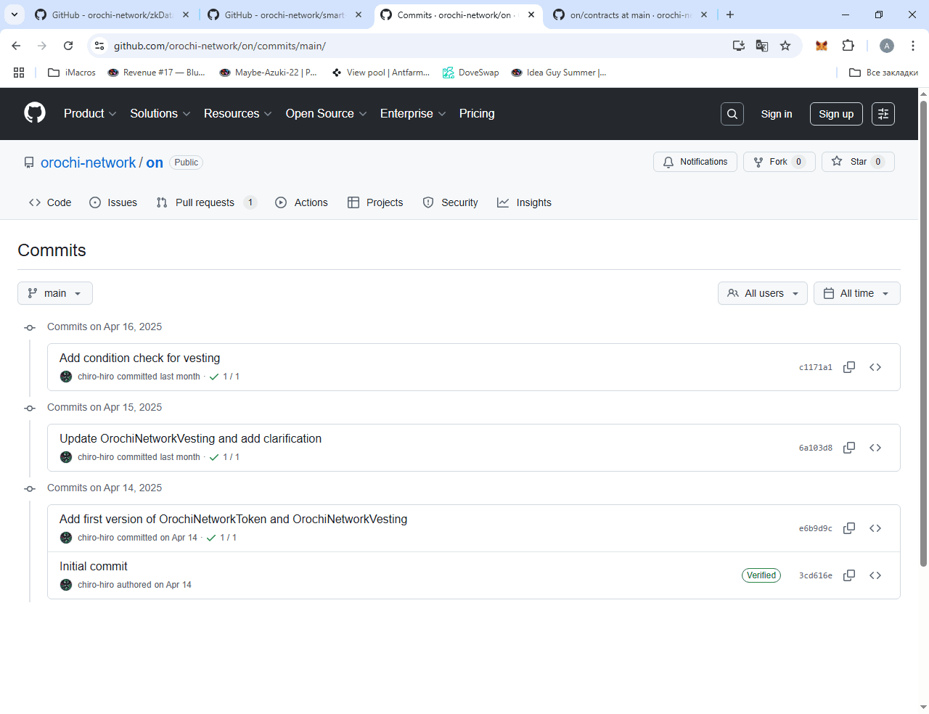The width and height of the screenshot is (929, 714).
Task: Click the page vertical scrollbar
Action: pyautogui.click(x=923, y=334)
